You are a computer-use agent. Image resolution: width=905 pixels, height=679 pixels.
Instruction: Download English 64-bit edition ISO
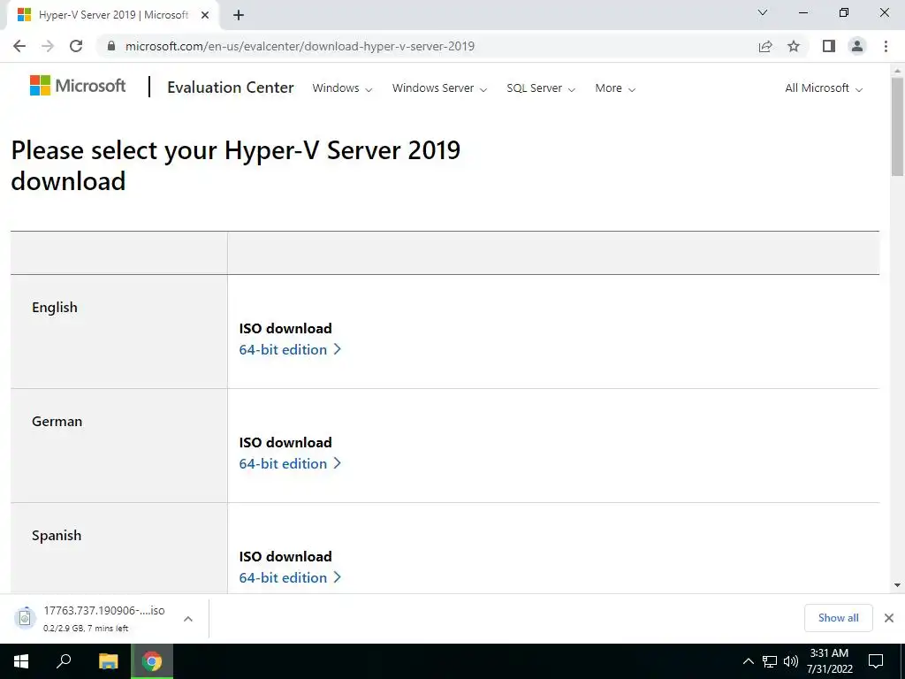pyautogui.click(x=290, y=349)
